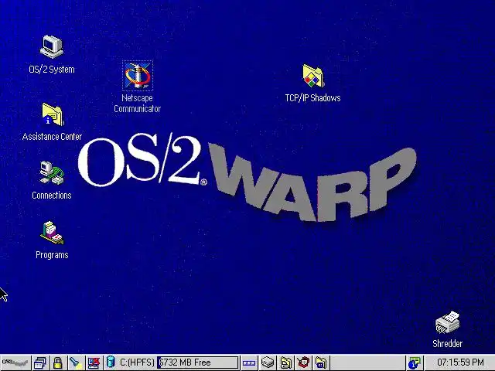Click the padlock lockup icon
This screenshot has height=371, width=495.
pos(57,362)
